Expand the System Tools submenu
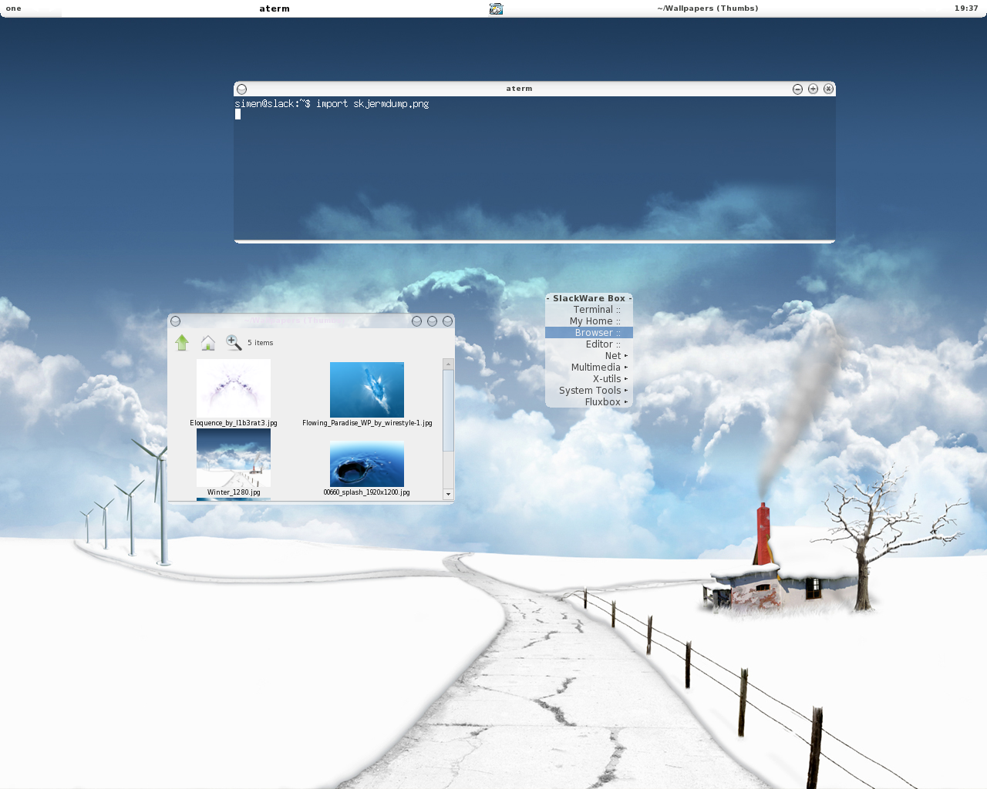Image resolution: width=987 pixels, height=789 pixels. tap(589, 391)
